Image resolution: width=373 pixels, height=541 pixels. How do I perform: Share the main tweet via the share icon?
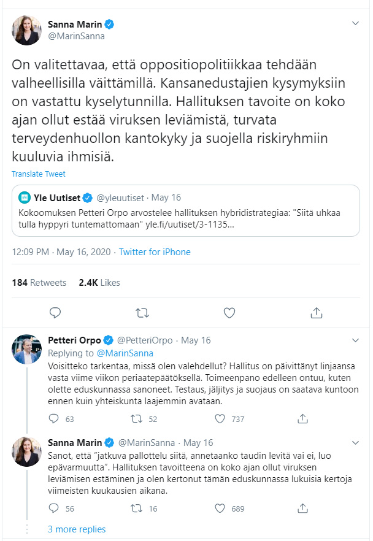(316, 313)
